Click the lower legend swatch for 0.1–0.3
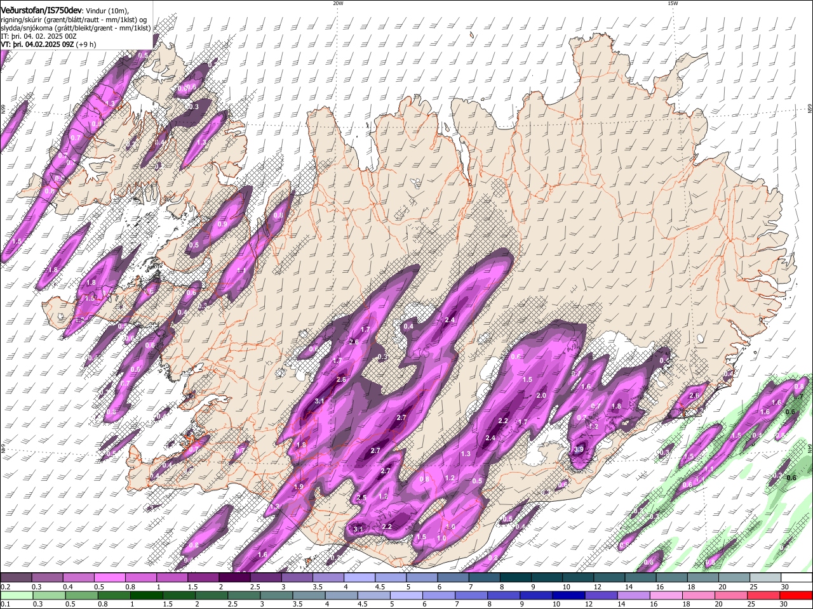Image resolution: width=813 pixels, height=609 pixels. pyautogui.click(x=15, y=595)
